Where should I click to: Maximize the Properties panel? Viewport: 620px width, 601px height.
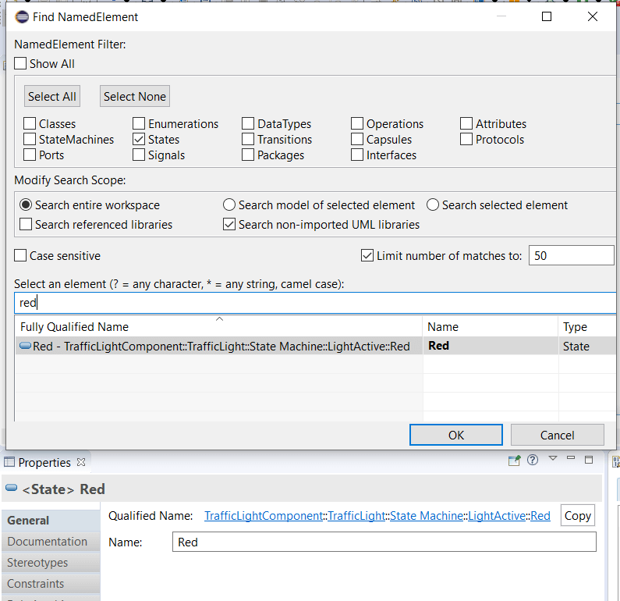pyautogui.click(x=589, y=460)
